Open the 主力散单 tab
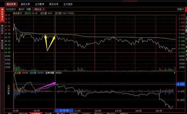Viewport: 187px width, 114px height. [x=39, y=4]
